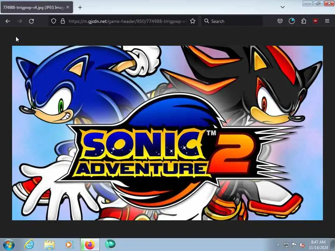335x251 pixels.
Task: Close the 774988-trrigpwp-v4.jpg tab
Action: click(68, 7)
